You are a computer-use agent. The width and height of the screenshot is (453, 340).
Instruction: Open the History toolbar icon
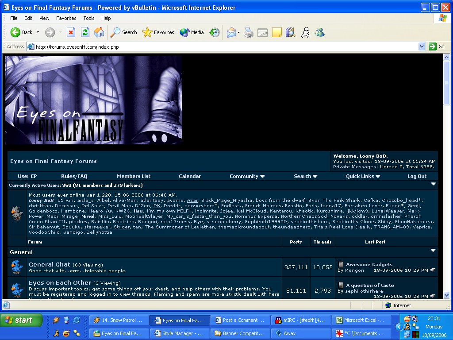coord(215,32)
